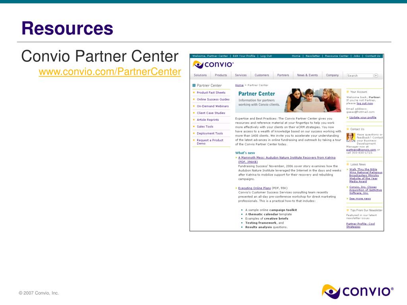The height and width of the screenshot is (305, 407).
Task: Open the News & Events navigation tab
Action: (x=307, y=75)
